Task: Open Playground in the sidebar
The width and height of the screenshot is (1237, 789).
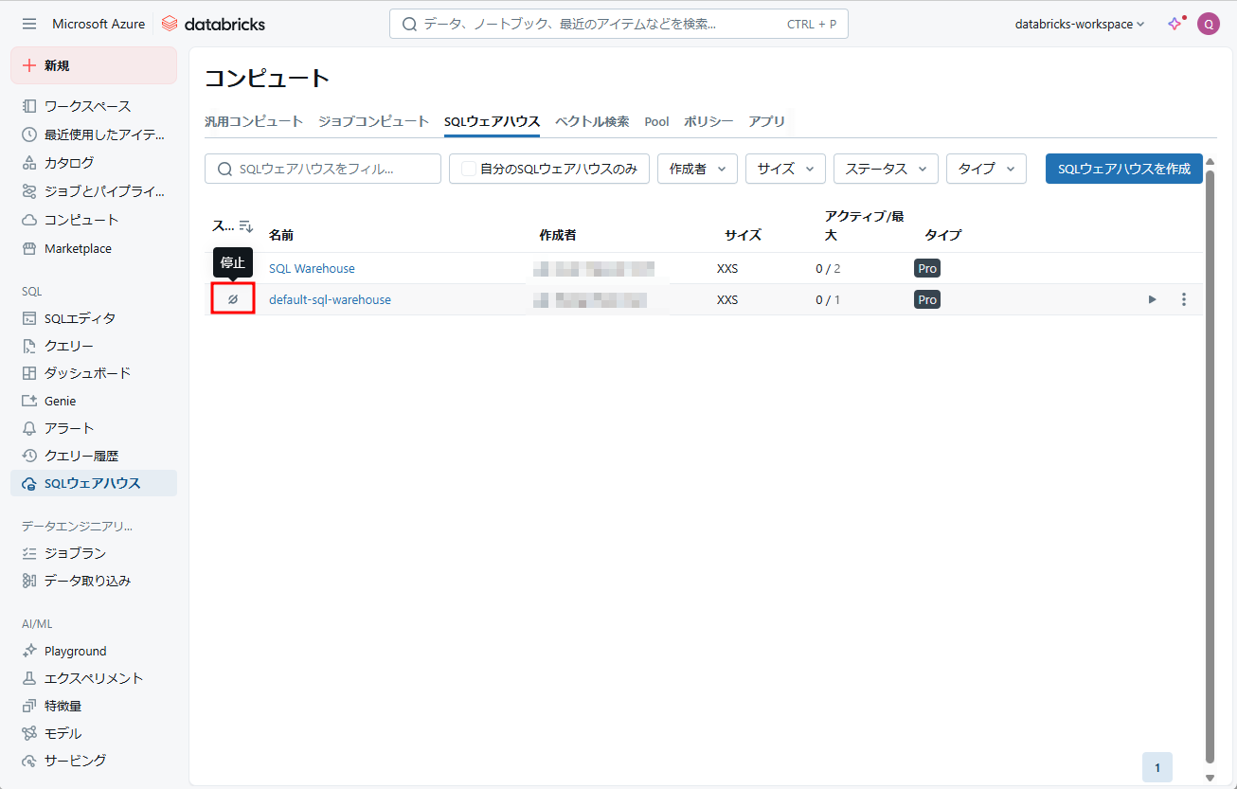Action: [x=94, y=651]
